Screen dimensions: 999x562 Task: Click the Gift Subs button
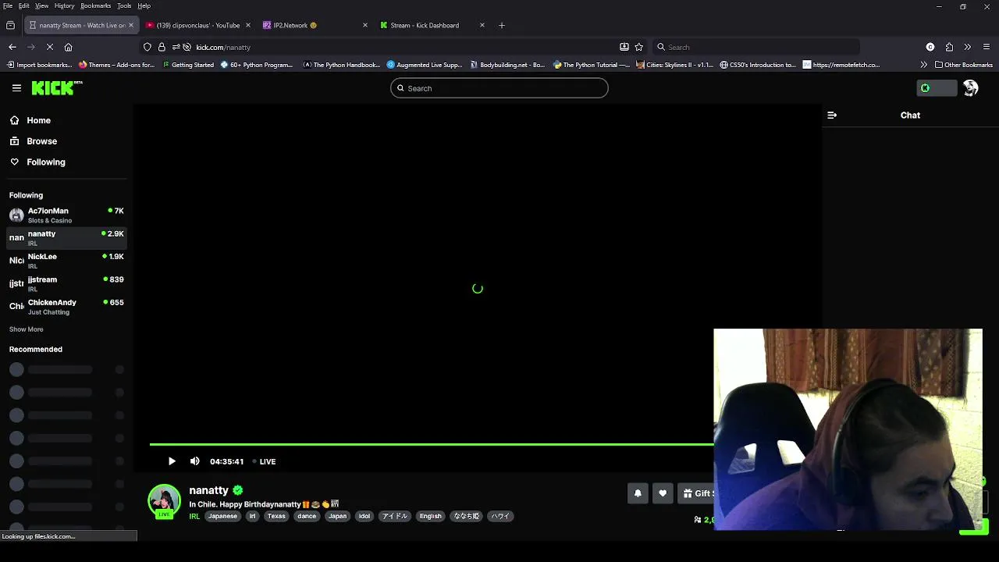[x=697, y=493]
